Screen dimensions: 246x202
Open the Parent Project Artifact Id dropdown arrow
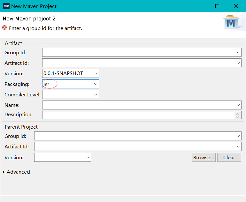238,146
